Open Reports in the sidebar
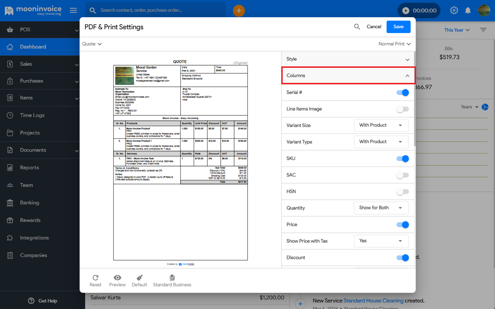Image resolution: width=495 pixels, height=309 pixels. pyautogui.click(x=30, y=168)
